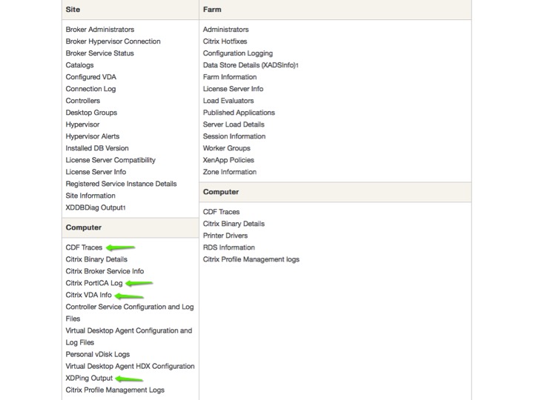Select Personal vDisk Logs item
Viewport: 534px width, 400px height.
tap(98, 354)
